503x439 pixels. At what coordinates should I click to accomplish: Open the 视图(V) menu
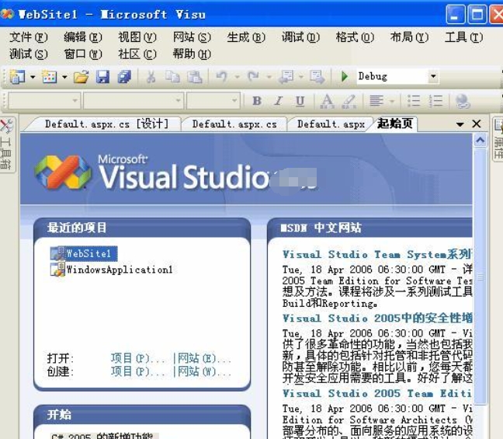click(x=137, y=37)
